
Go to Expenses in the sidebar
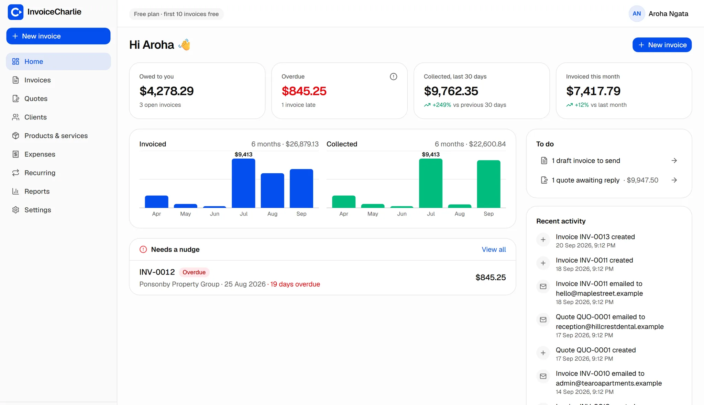coord(58,154)
